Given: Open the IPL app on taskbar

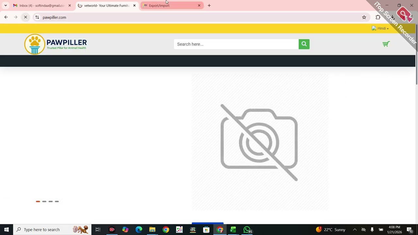Looking at the screenshot, I should 193,229.
